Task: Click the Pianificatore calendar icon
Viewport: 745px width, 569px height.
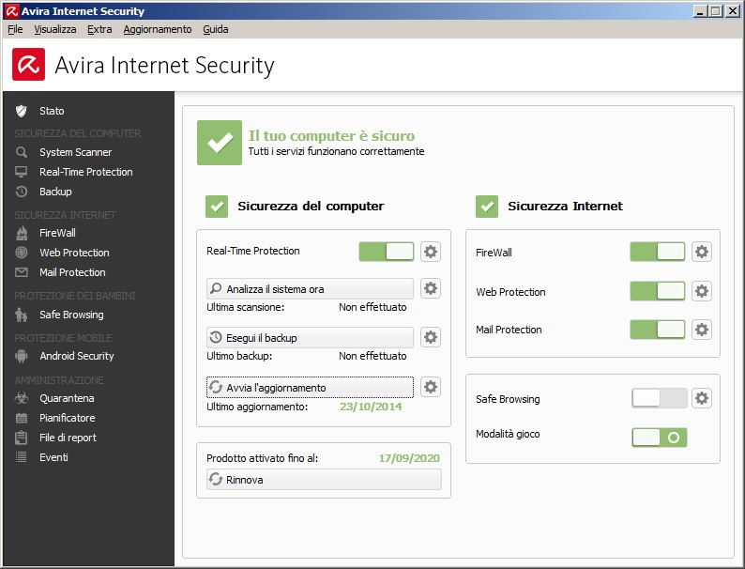Action: 21,418
